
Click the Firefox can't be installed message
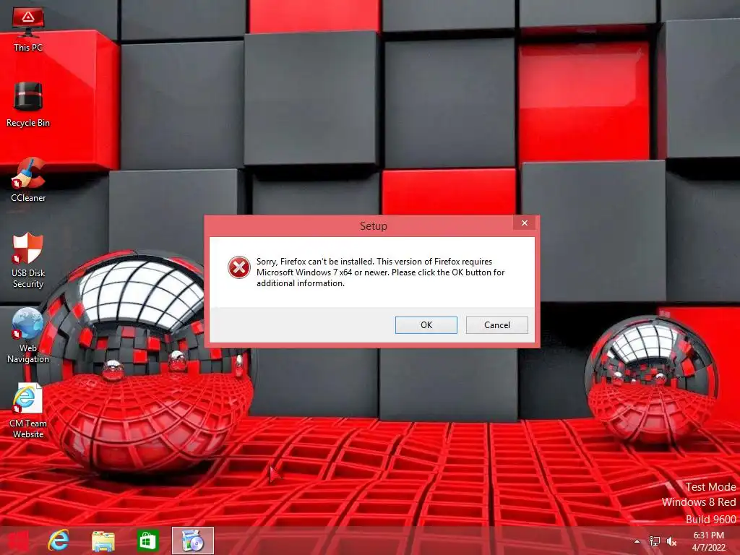[x=380, y=272]
